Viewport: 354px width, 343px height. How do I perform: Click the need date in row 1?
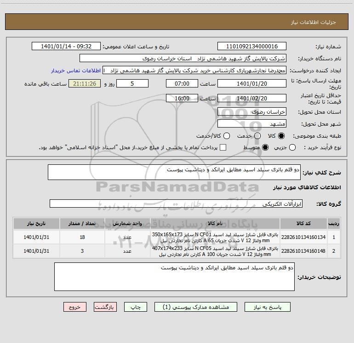point(36,237)
